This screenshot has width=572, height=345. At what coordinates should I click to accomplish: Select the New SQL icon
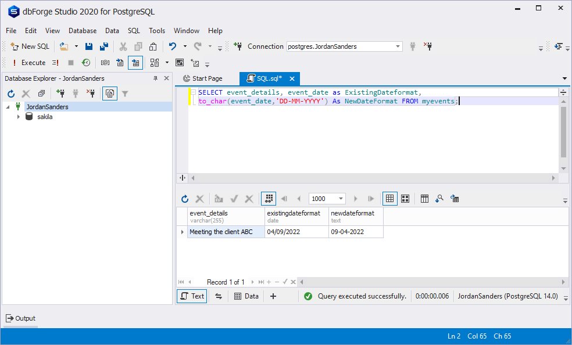point(28,46)
